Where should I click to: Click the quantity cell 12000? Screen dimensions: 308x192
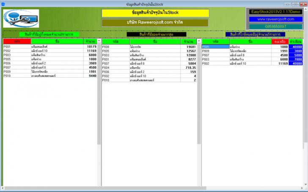(189, 55)
